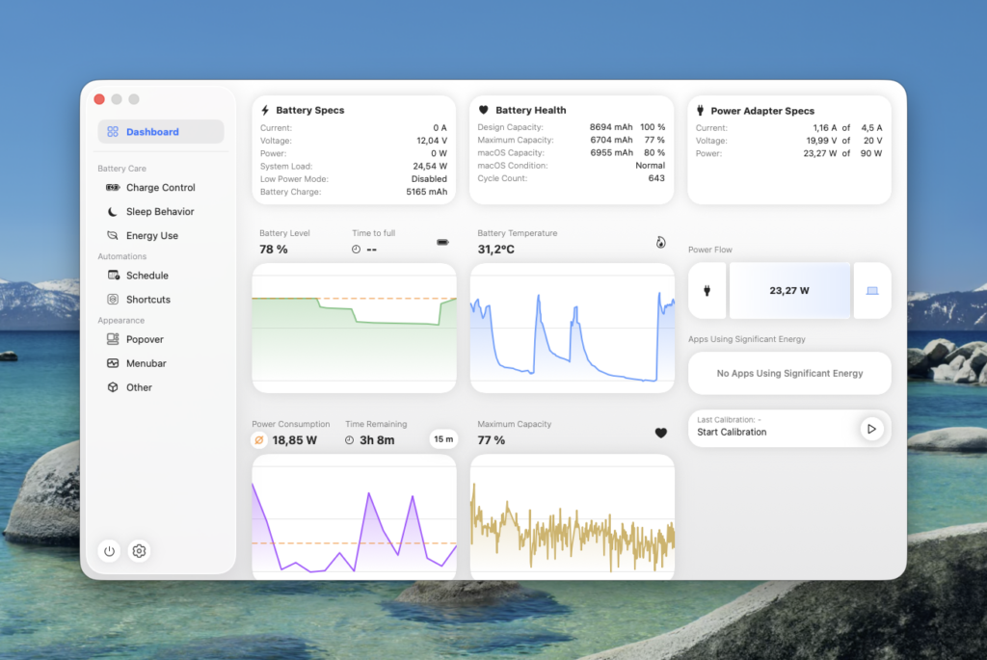987x660 pixels.
Task: Click the Start Calibration label
Action: coord(732,433)
